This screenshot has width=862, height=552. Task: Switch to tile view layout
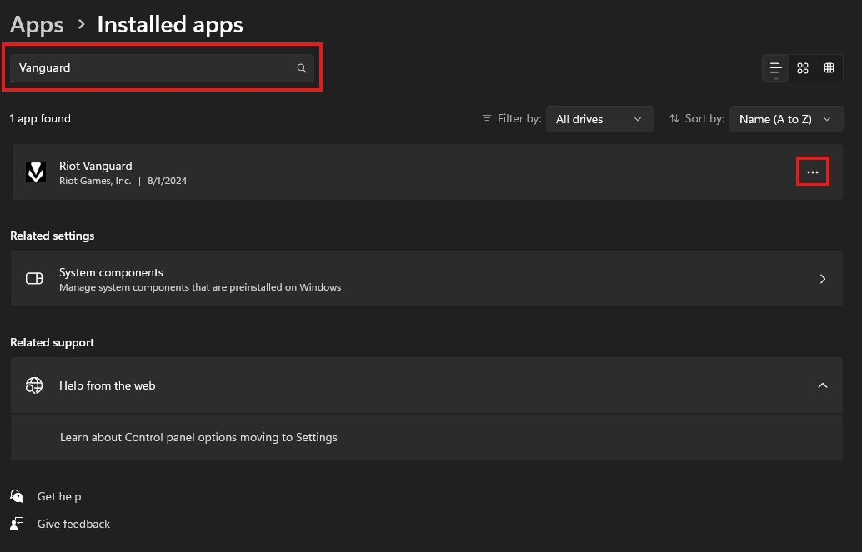pyautogui.click(x=829, y=68)
